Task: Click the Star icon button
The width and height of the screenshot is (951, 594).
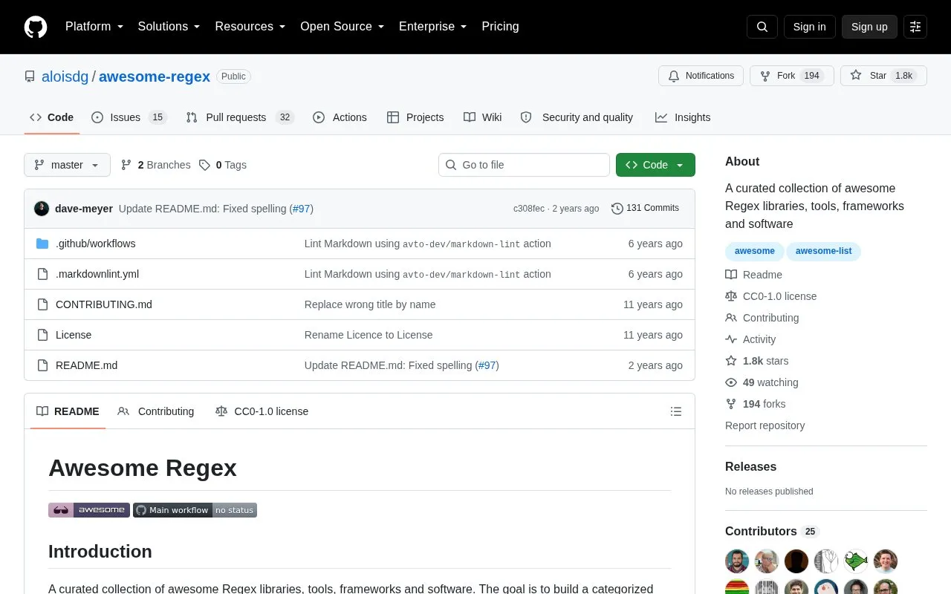Action: [883, 76]
